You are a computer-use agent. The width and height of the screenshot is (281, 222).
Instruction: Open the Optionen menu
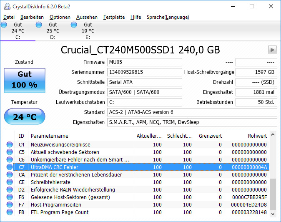(x=60, y=17)
